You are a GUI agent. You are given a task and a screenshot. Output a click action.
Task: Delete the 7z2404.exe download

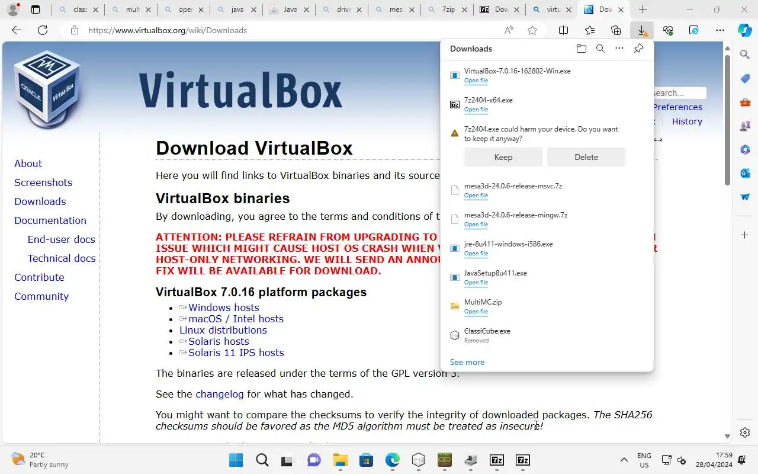point(586,157)
